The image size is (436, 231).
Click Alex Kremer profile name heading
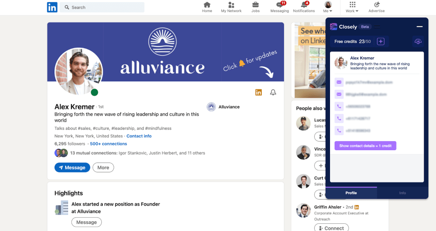click(74, 107)
